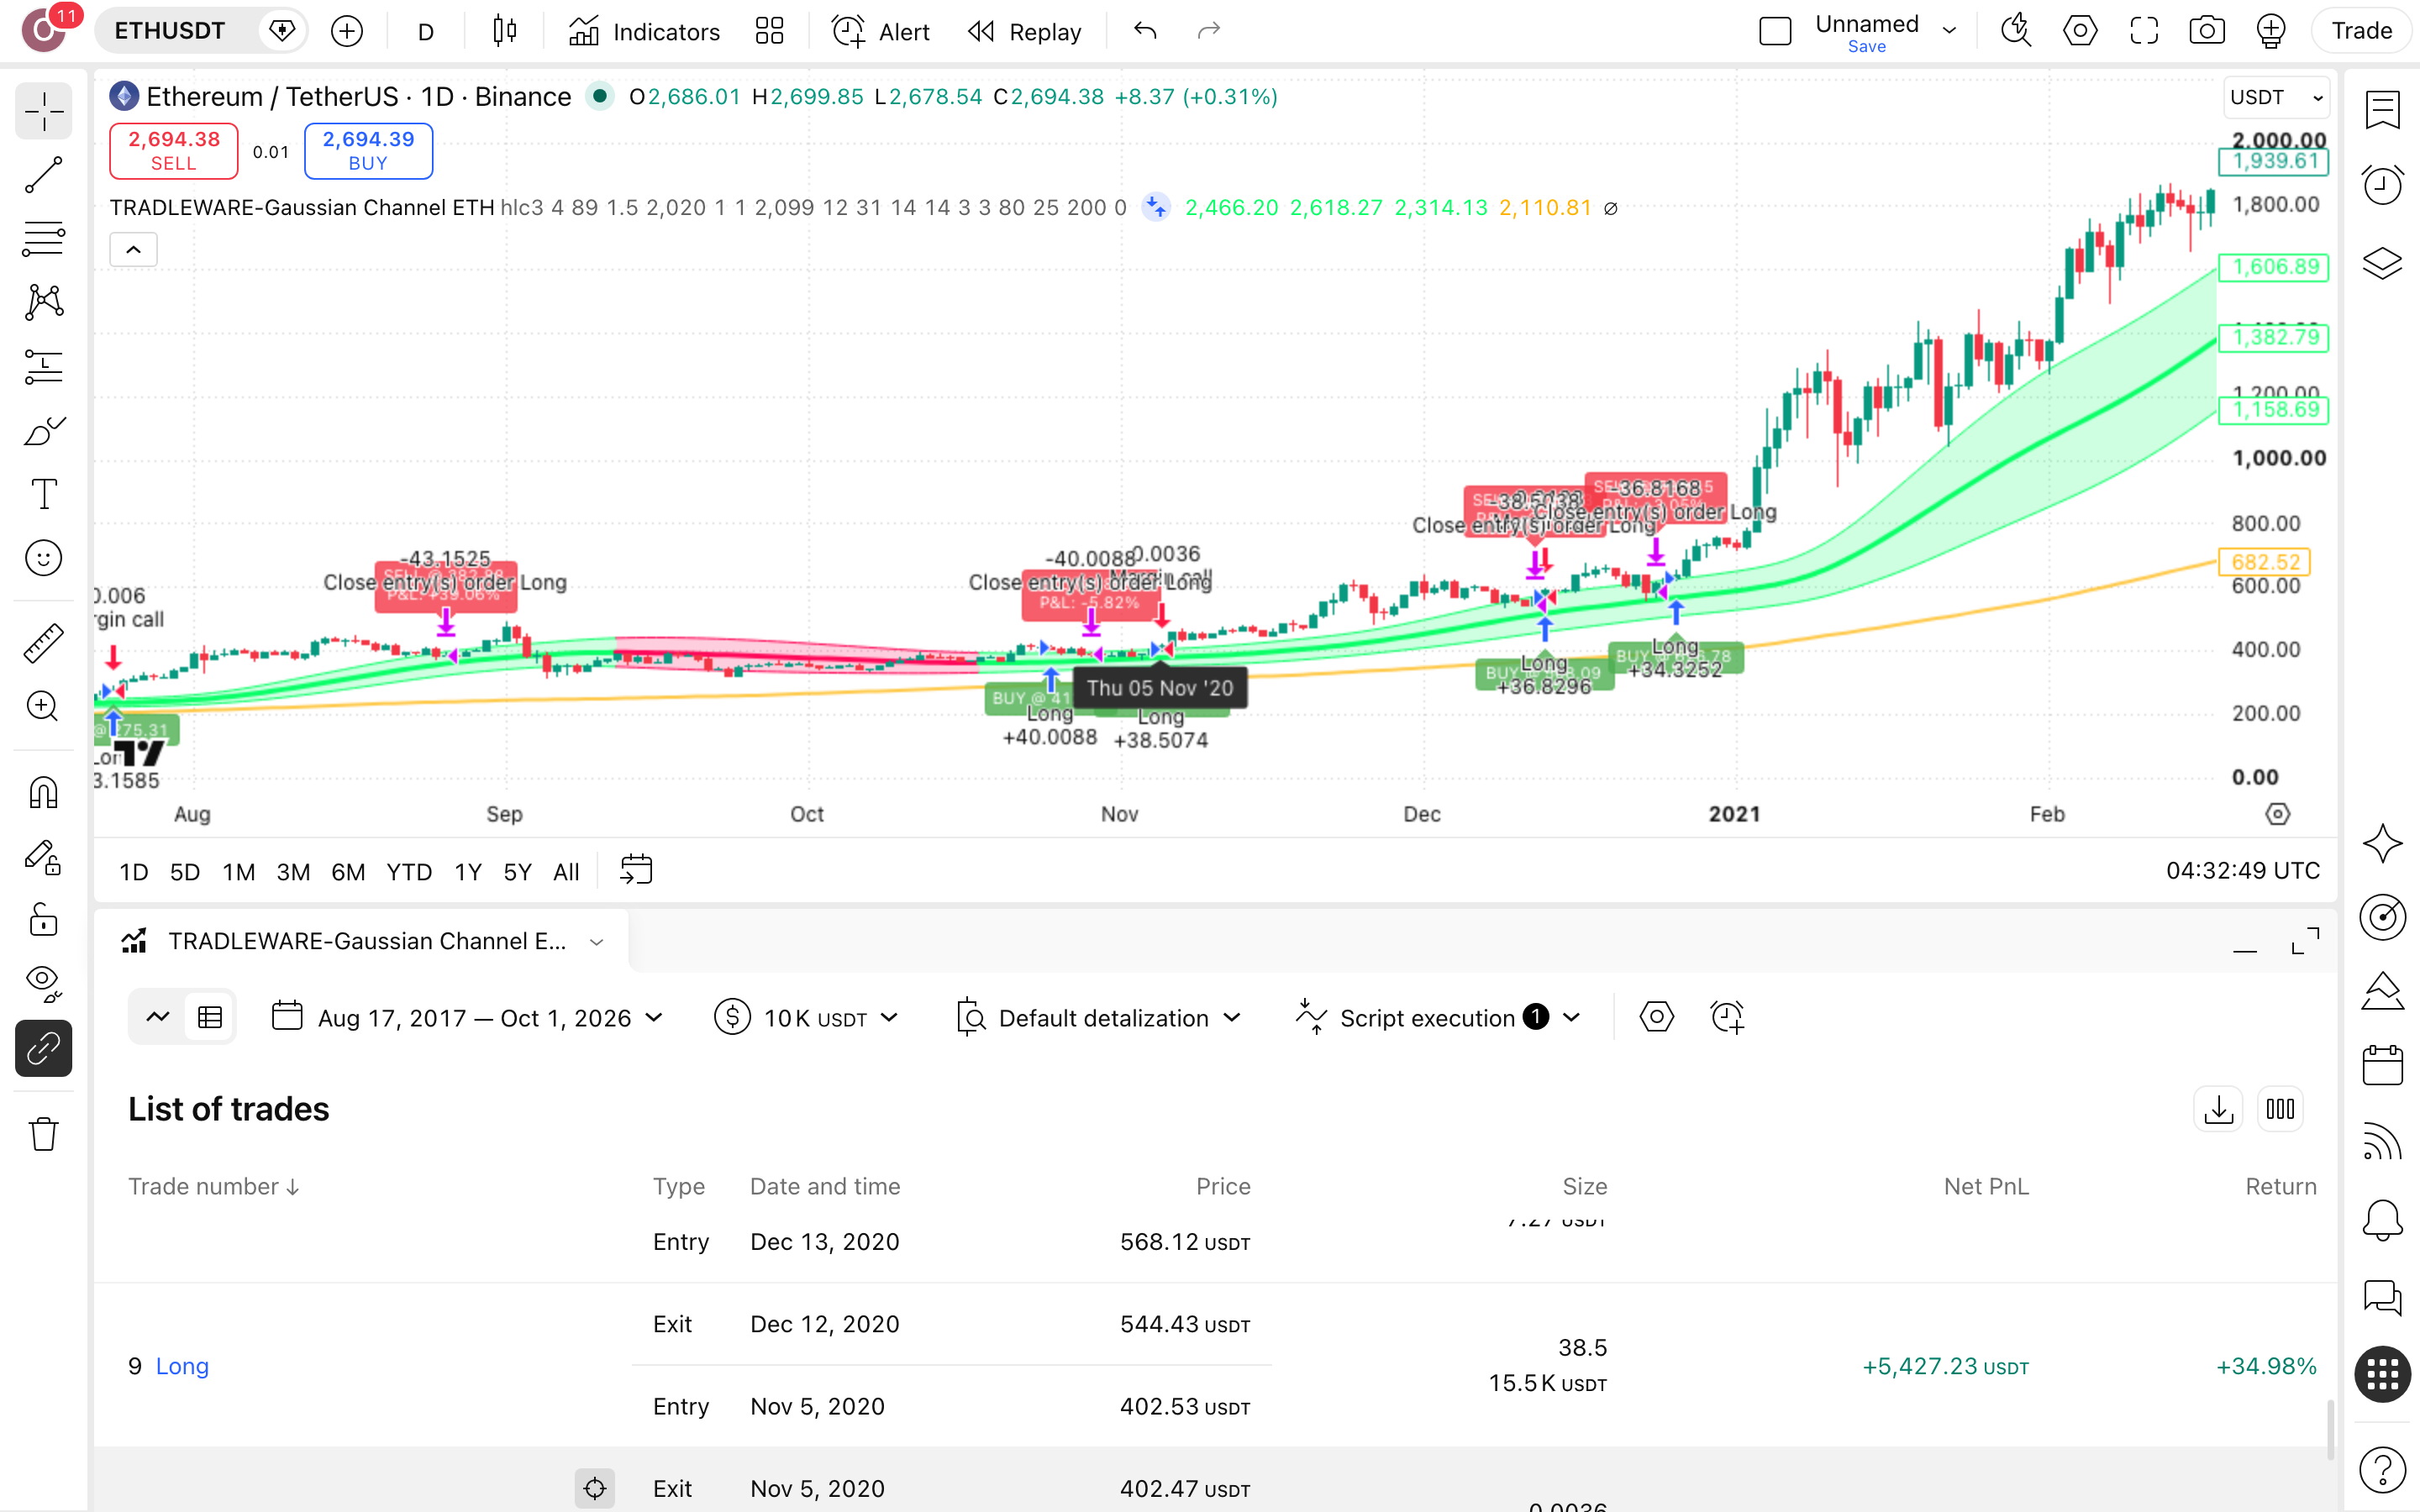
Task: Switch to the strategy overview chart view
Action: [x=158, y=1018]
